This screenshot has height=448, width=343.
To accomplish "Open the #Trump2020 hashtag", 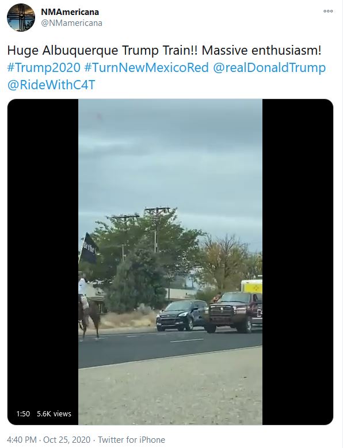I will [44, 68].
